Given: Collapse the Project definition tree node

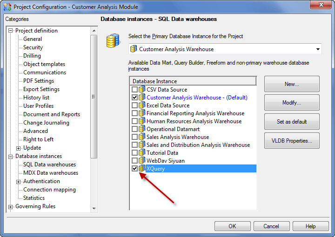Looking at the screenshot, I should pyautogui.click(x=11, y=31).
